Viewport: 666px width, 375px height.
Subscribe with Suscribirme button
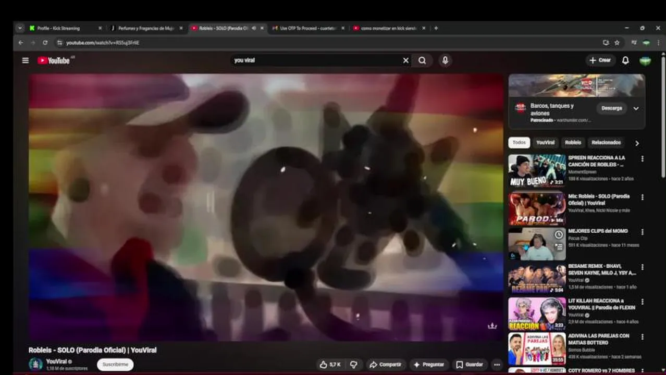point(115,365)
